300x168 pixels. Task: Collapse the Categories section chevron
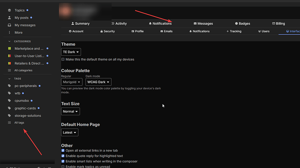pyautogui.click(x=10, y=41)
